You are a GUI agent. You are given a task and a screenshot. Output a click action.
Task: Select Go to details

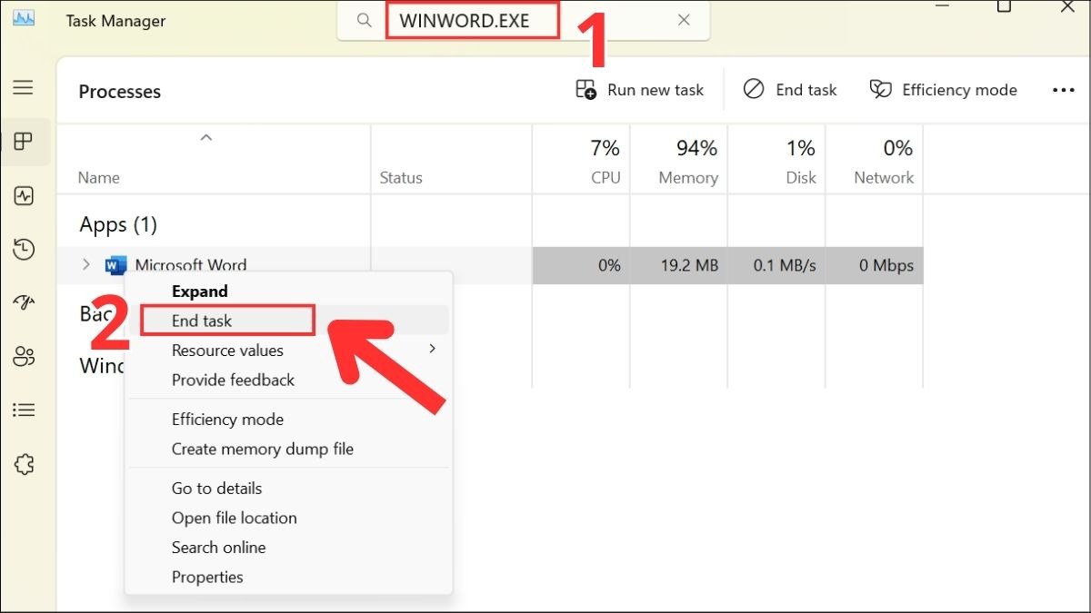[x=289, y=489]
